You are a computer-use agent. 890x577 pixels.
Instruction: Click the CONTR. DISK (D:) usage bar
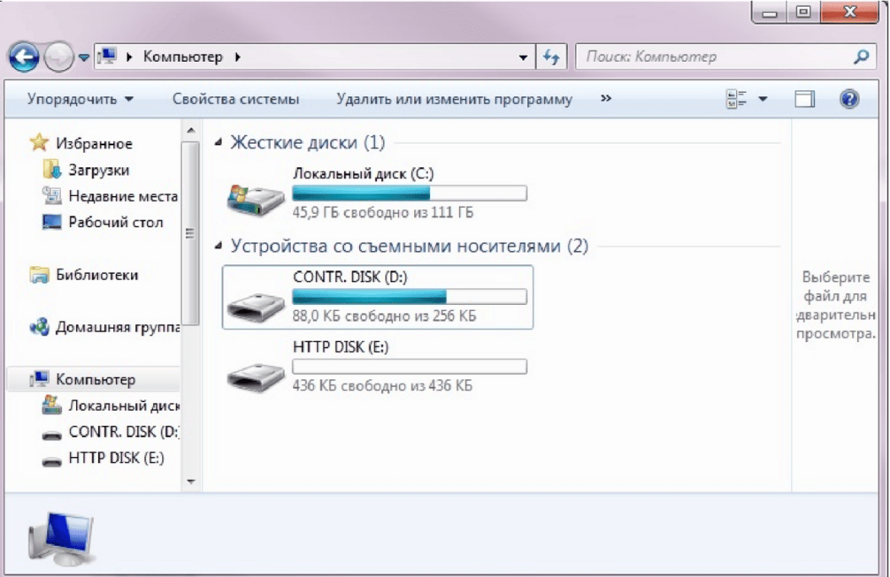pos(410,296)
